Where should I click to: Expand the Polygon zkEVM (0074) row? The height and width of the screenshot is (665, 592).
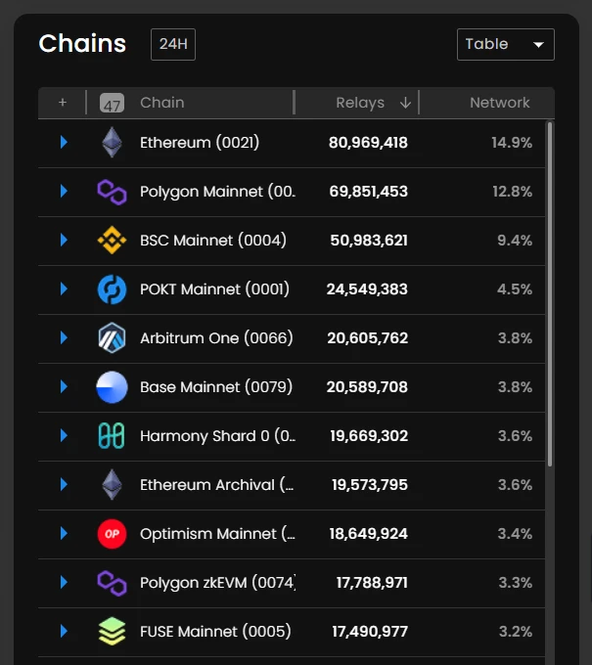click(x=64, y=583)
